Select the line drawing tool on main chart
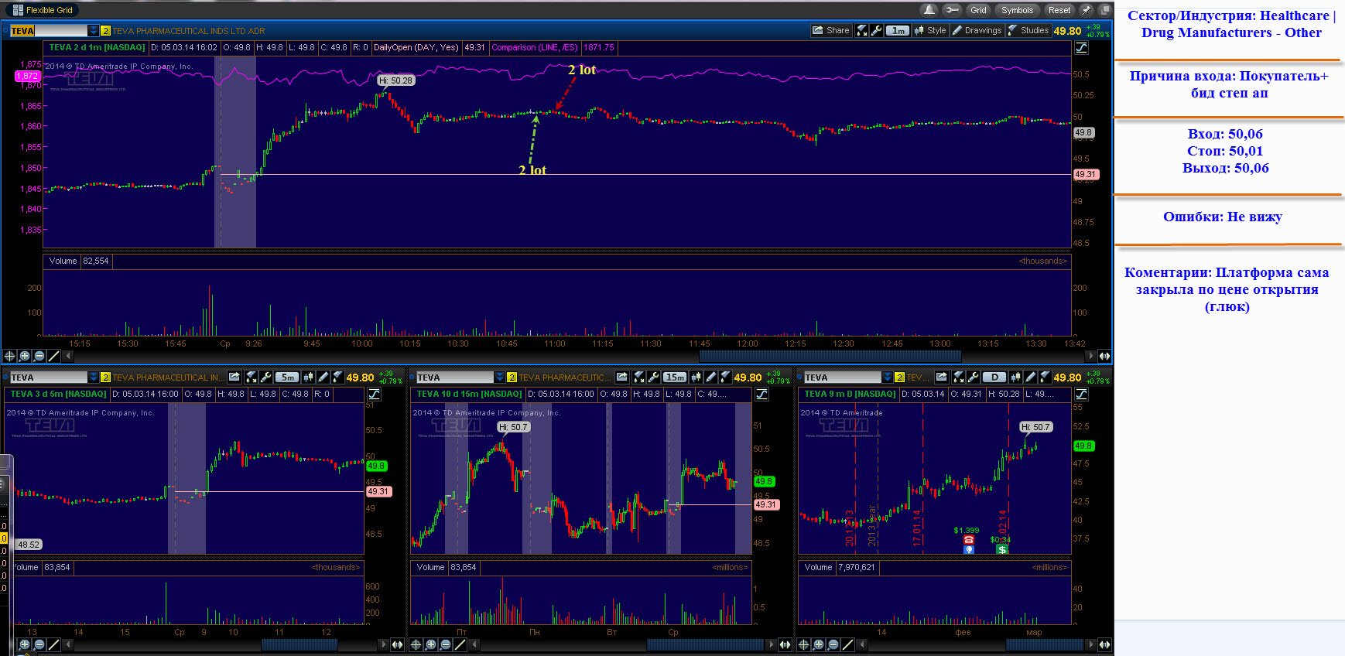Viewport: 1345px width, 656px height. click(53, 356)
